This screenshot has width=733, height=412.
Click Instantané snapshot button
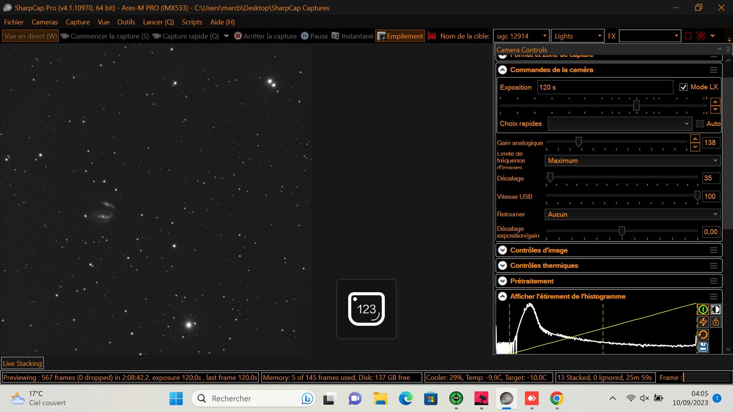(352, 36)
